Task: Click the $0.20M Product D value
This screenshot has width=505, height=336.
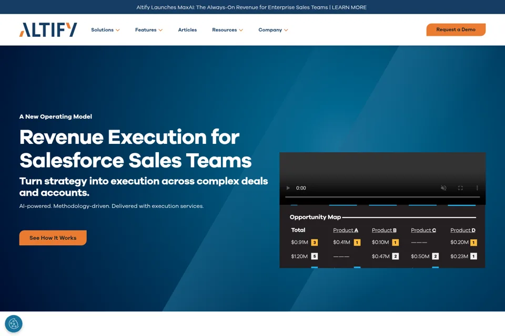Action: (459, 242)
